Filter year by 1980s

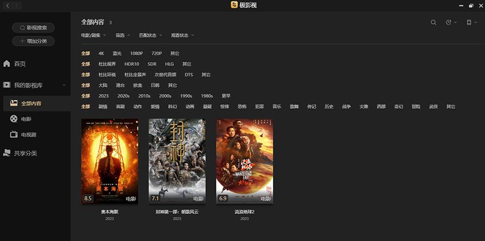click(x=207, y=96)
